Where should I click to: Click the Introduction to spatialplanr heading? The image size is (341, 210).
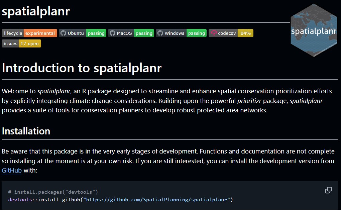[82, 68]
